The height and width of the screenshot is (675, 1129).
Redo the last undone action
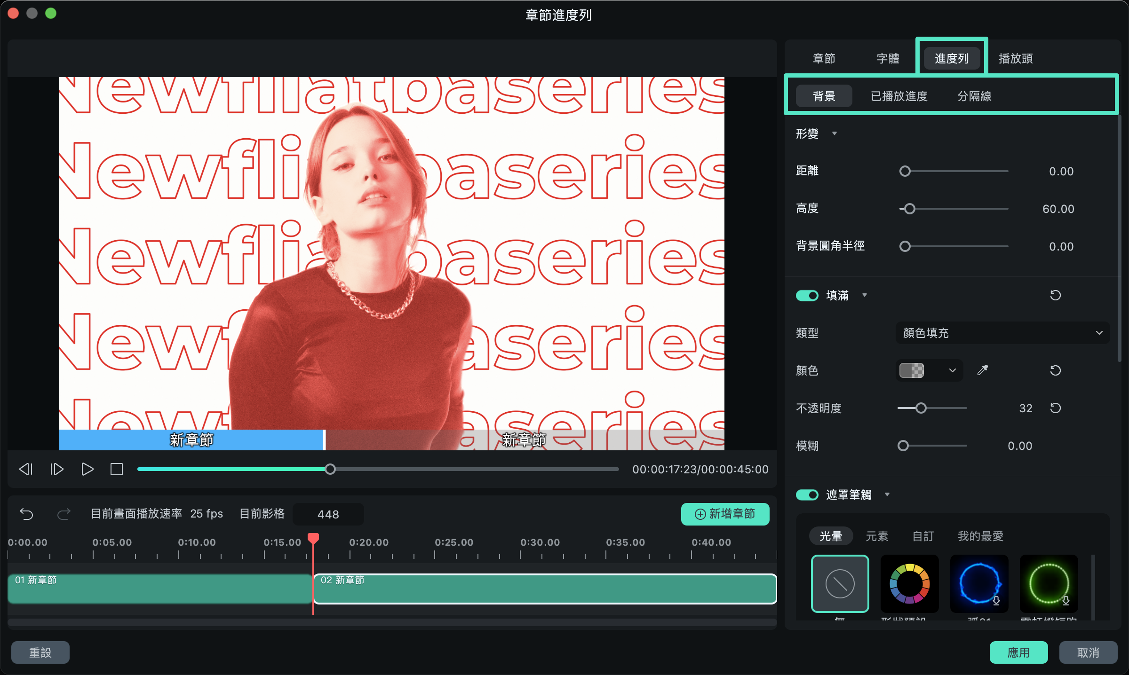64,514
